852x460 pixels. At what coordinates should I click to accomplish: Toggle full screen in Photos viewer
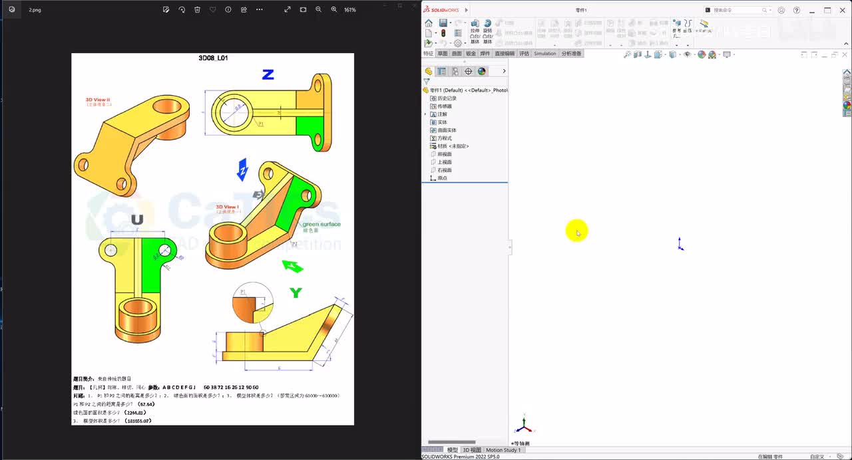(x=288, y=10)
